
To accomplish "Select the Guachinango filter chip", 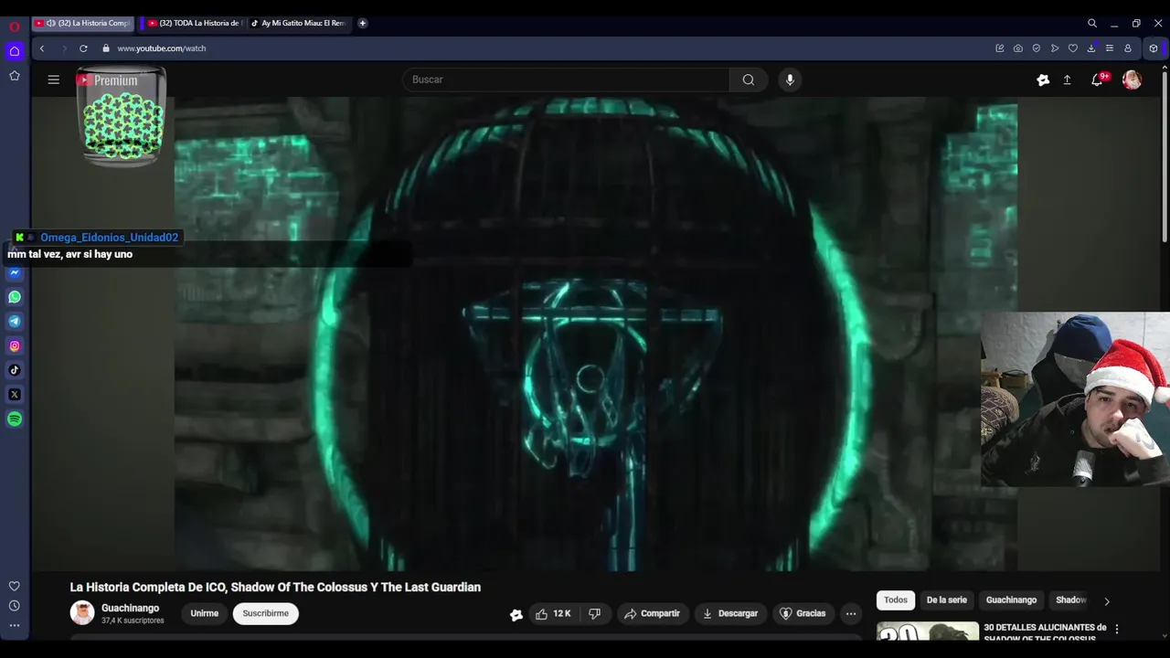I will [1011, 600].
